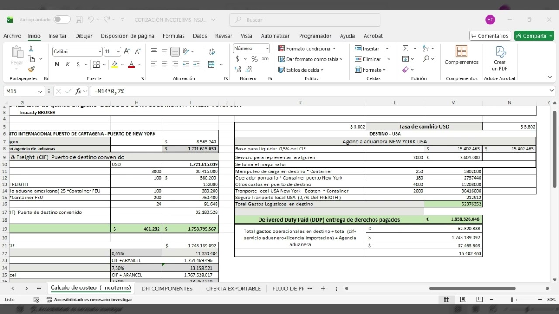Image resolution: width=559 pixels, height=314 pixels.
Task: Click the Add new sheet plus icon
Action: tap(323, 288)
